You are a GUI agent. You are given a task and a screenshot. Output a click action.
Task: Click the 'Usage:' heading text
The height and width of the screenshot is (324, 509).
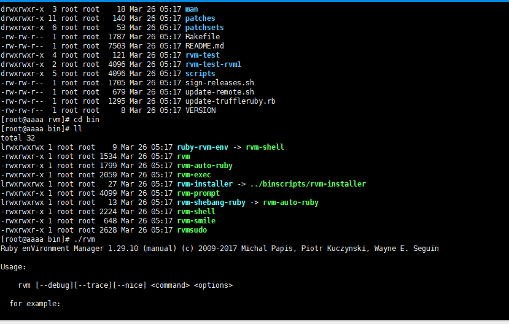[x=13, y=267]
